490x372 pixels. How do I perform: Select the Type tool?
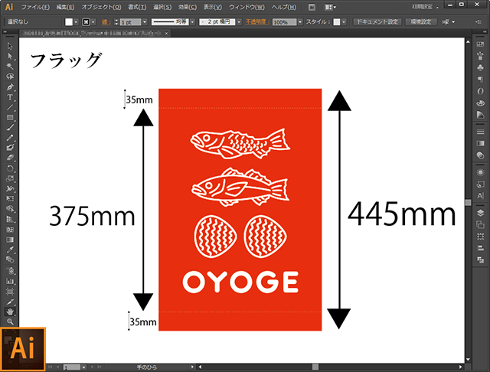pyautogui.click(x=10, y=97)
